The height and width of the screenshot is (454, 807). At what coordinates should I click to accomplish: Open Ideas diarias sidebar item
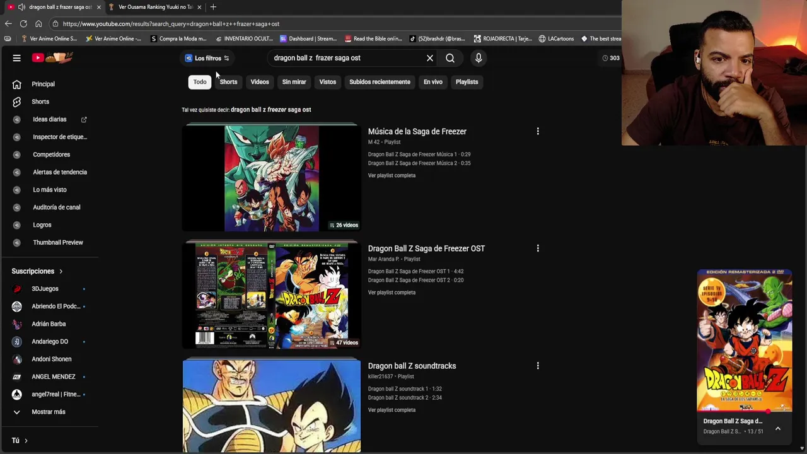point(49,119)
